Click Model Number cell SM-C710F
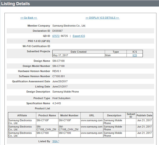 point(69,122)
